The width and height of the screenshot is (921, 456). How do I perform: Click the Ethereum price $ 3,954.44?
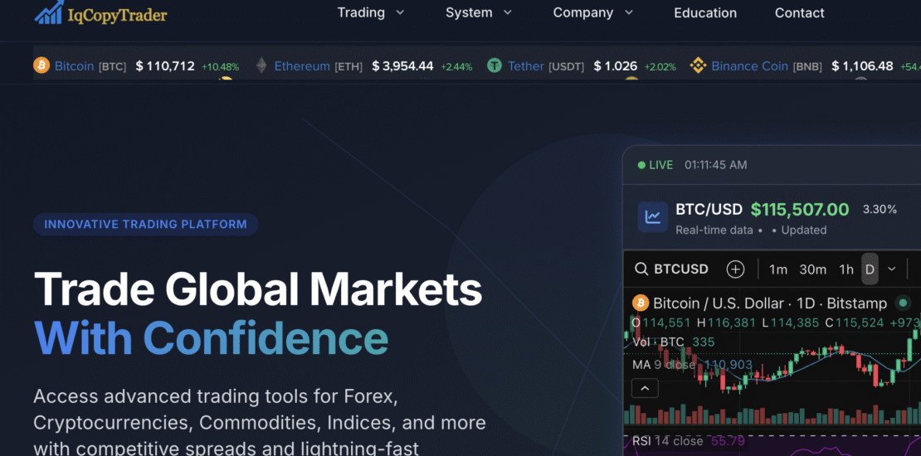coord(403,66)
